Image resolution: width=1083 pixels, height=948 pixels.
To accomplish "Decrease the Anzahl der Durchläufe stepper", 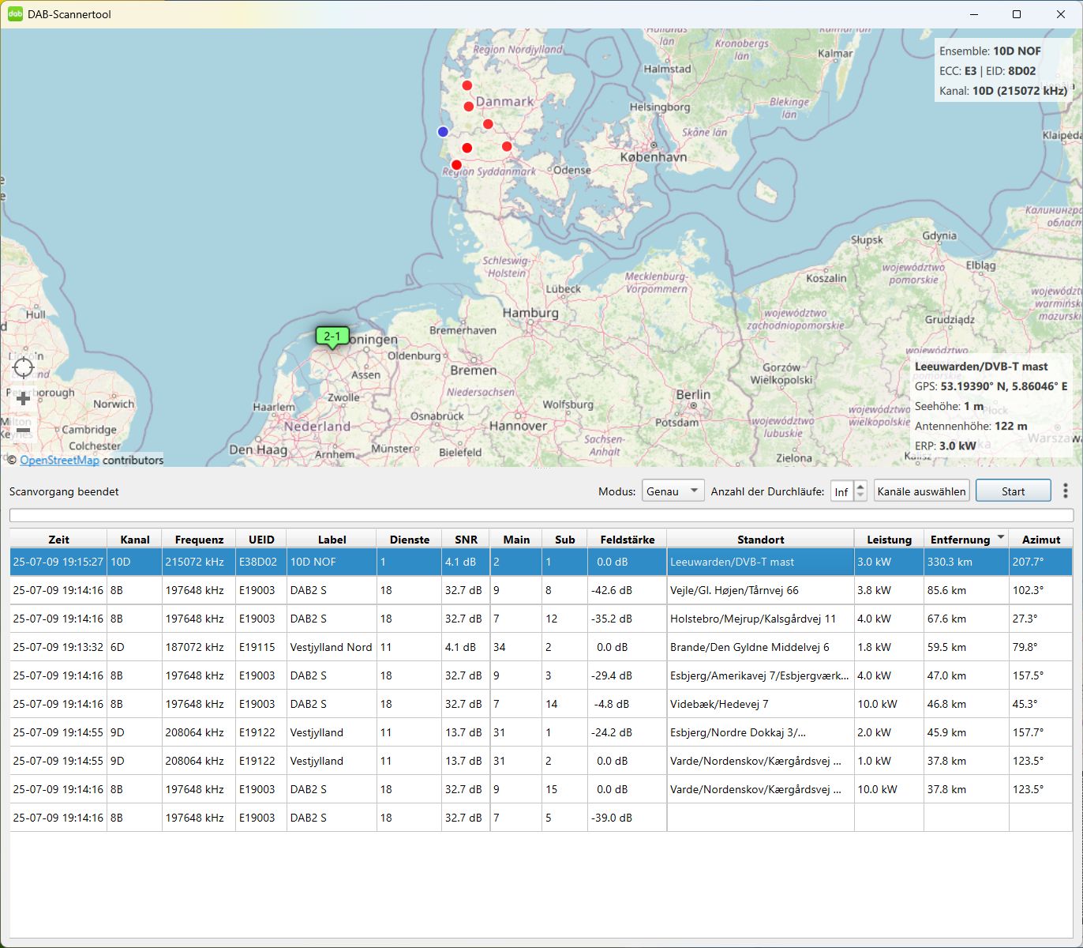I will (860, 495).
